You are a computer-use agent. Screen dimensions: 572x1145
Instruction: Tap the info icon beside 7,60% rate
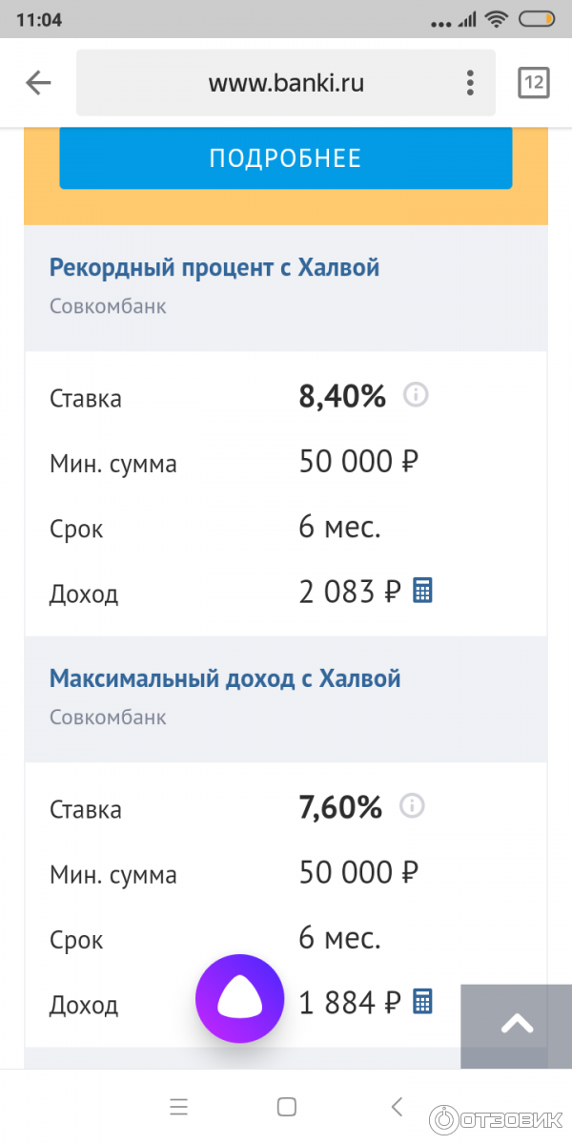[412, 806]
